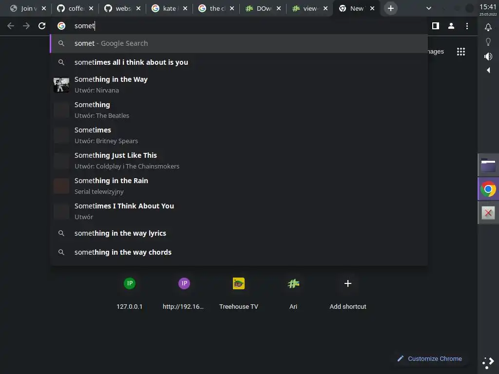This screenshot has height=374, width=499.
Task: Choose 'Something' by The Beatles suggestion
Action: pos(239,110)
